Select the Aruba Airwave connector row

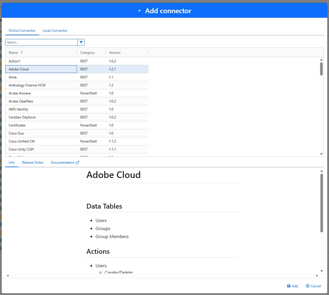point(77,93)
